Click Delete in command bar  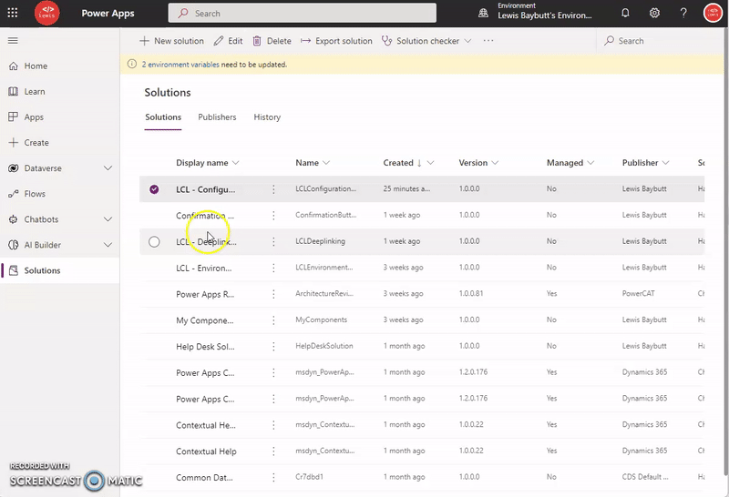[x=272, y=41]
